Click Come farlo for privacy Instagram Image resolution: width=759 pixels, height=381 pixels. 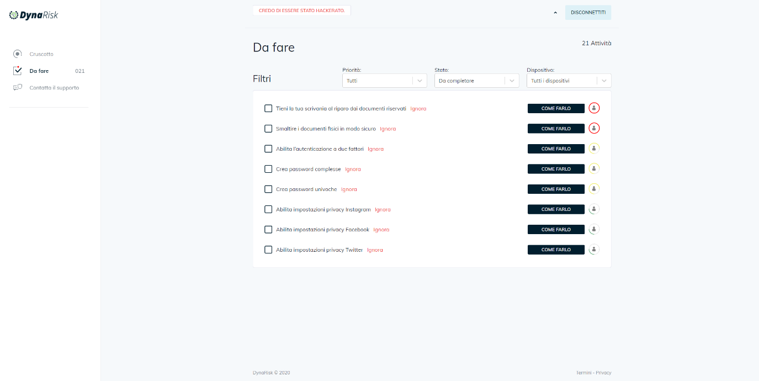point(556,209)
